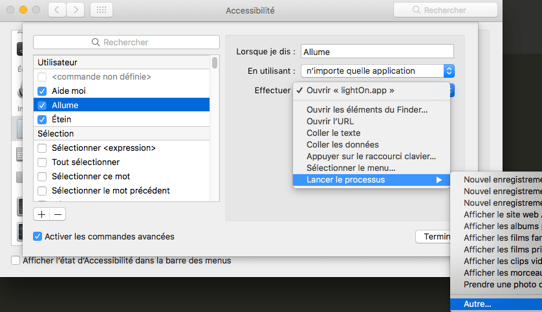The height and width of the screenshot is (312, 542).
Task: Click the plus button to add command
Action: click(42, 214)
